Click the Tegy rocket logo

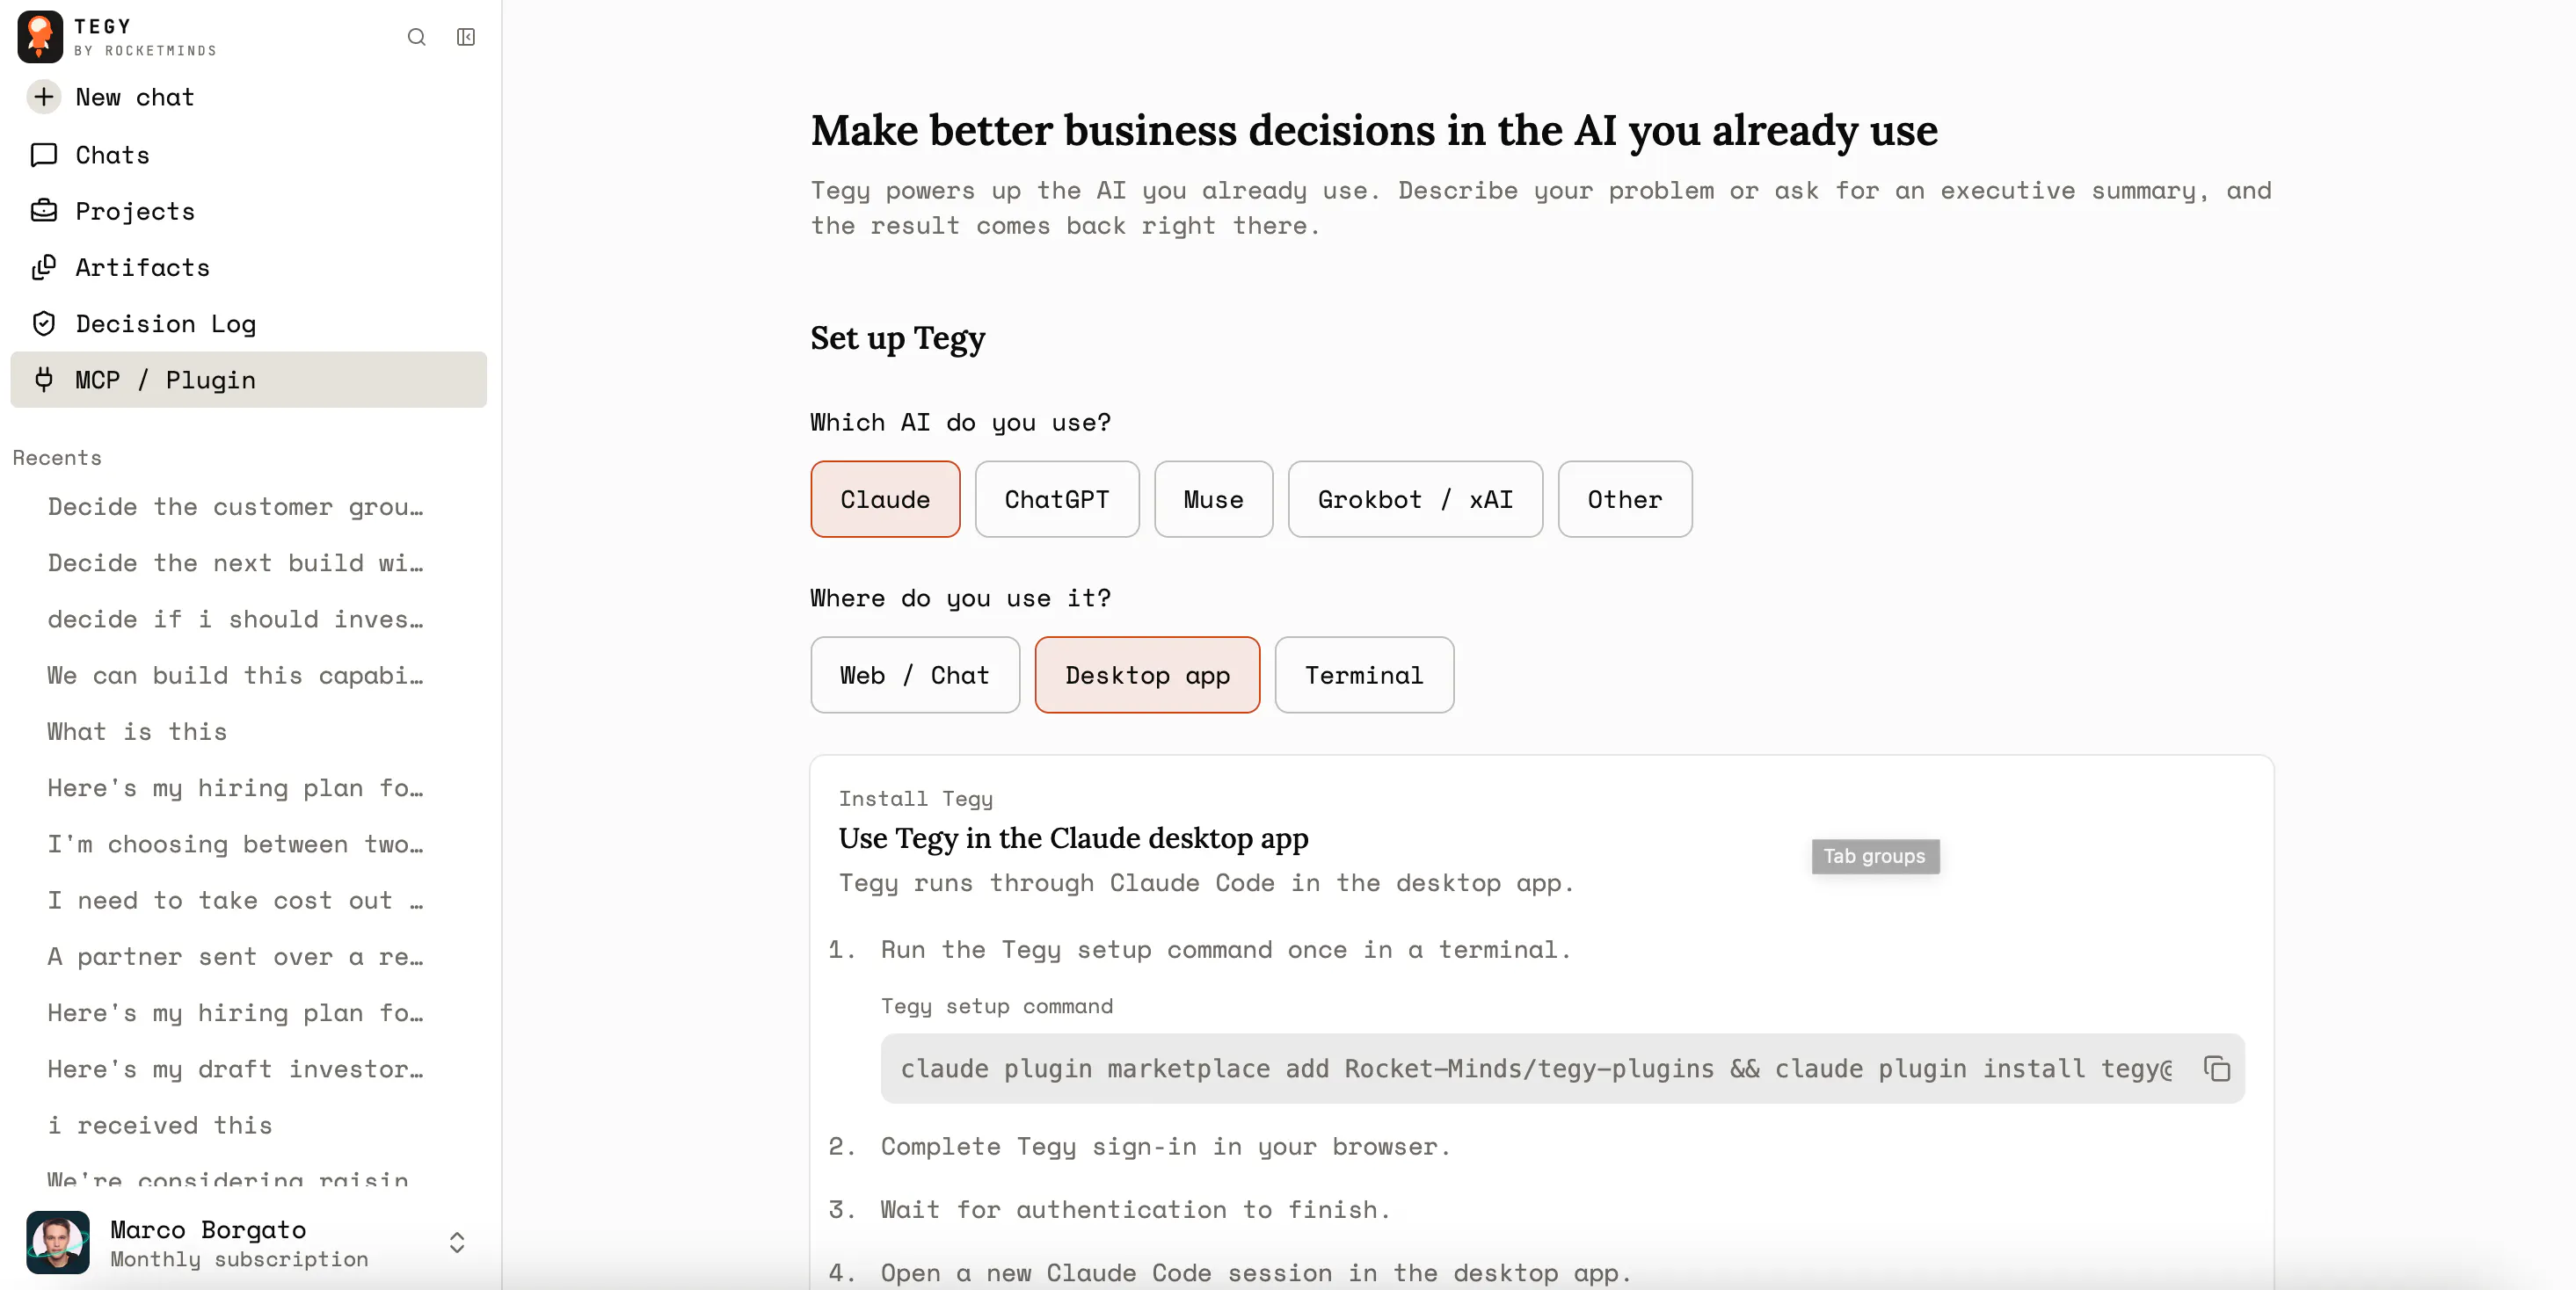[40, 37]
